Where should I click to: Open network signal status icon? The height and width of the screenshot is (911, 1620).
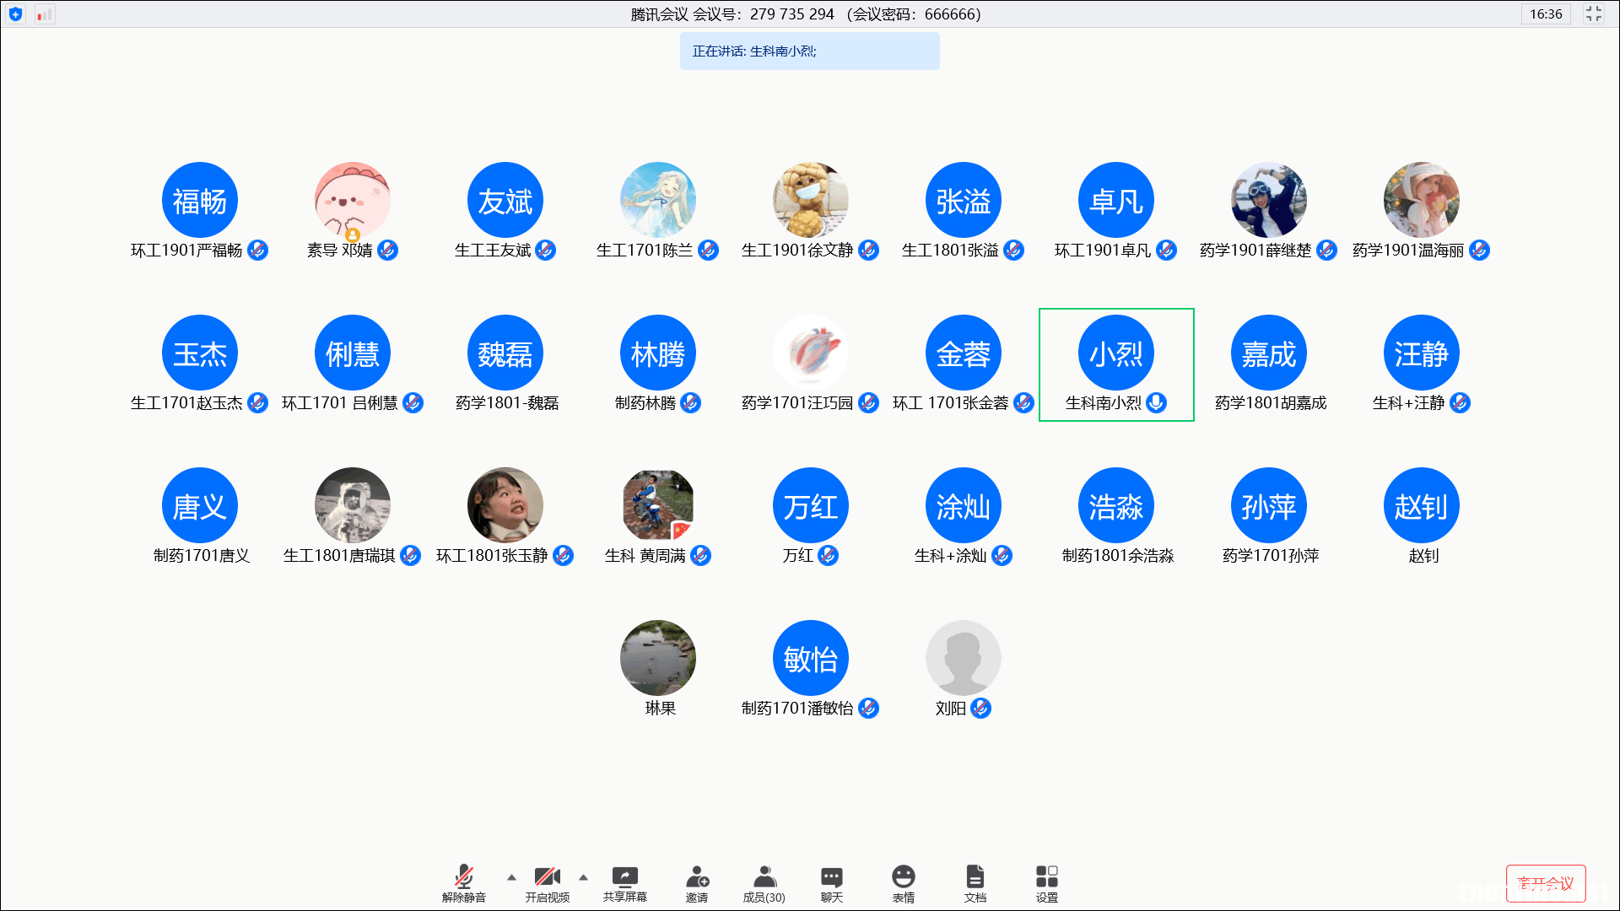coord(44,14)
